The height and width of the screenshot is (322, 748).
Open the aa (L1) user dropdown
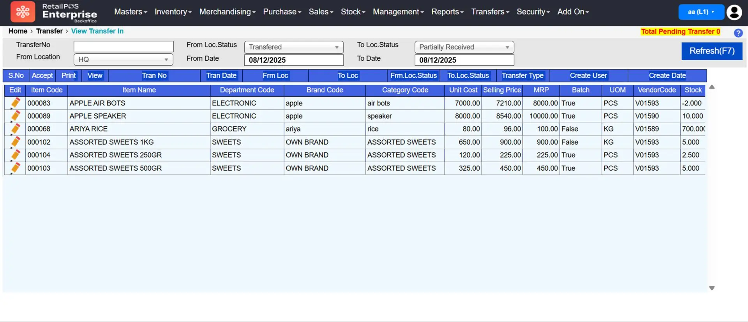pos(701,12)
